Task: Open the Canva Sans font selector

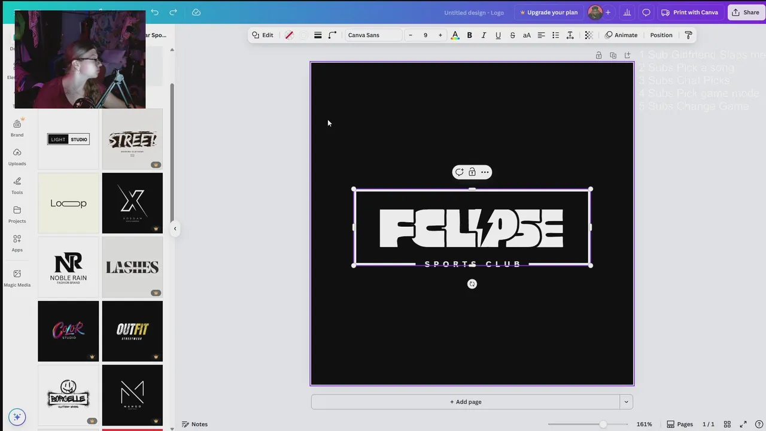Action: point(373,35)
